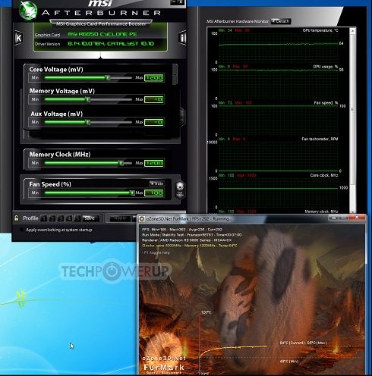Click the Core Voltage slider handle
The height and width of the screenshot is (376, 372).
108,77
